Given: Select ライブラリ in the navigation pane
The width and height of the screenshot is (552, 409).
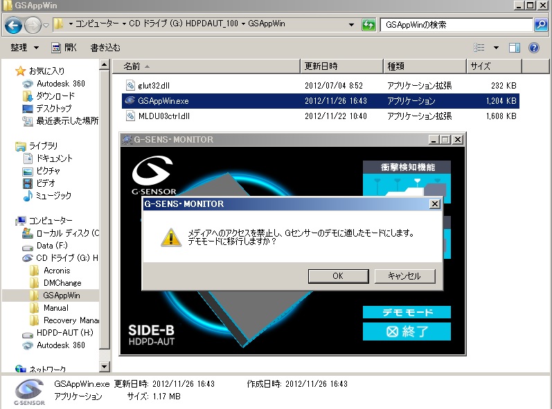Looking at the screenshot, I should click(x=43, y=146).
